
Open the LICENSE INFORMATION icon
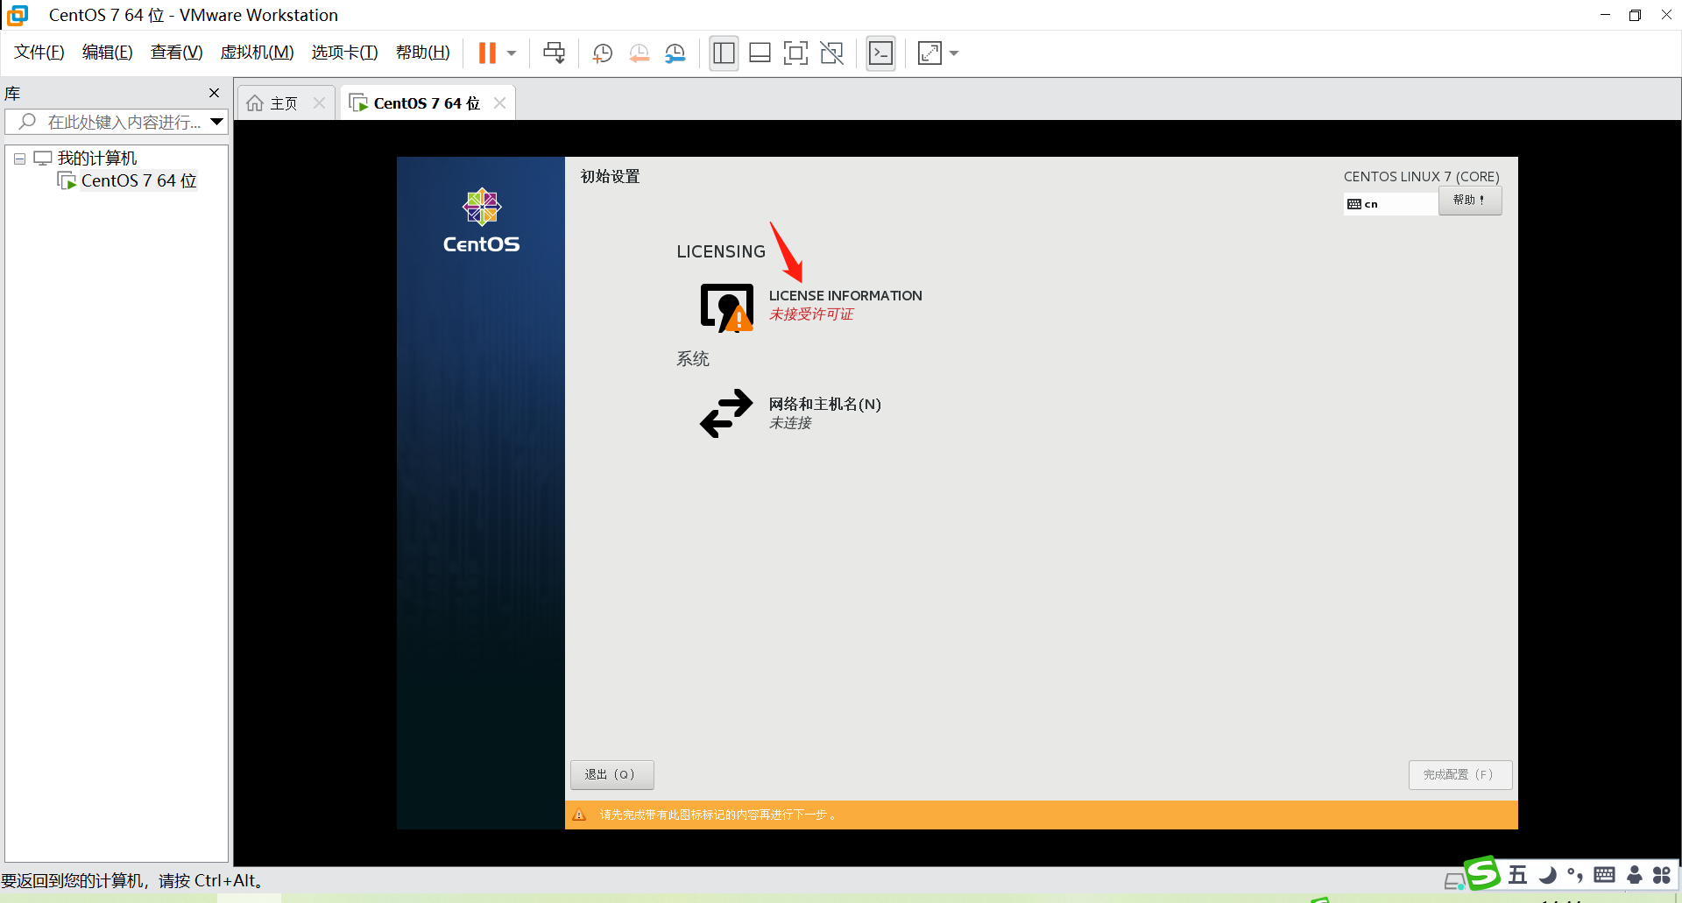click(726, 307)
